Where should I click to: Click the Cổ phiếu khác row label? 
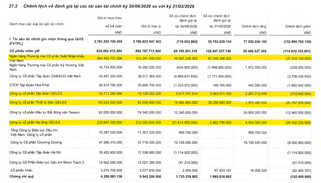21,170
